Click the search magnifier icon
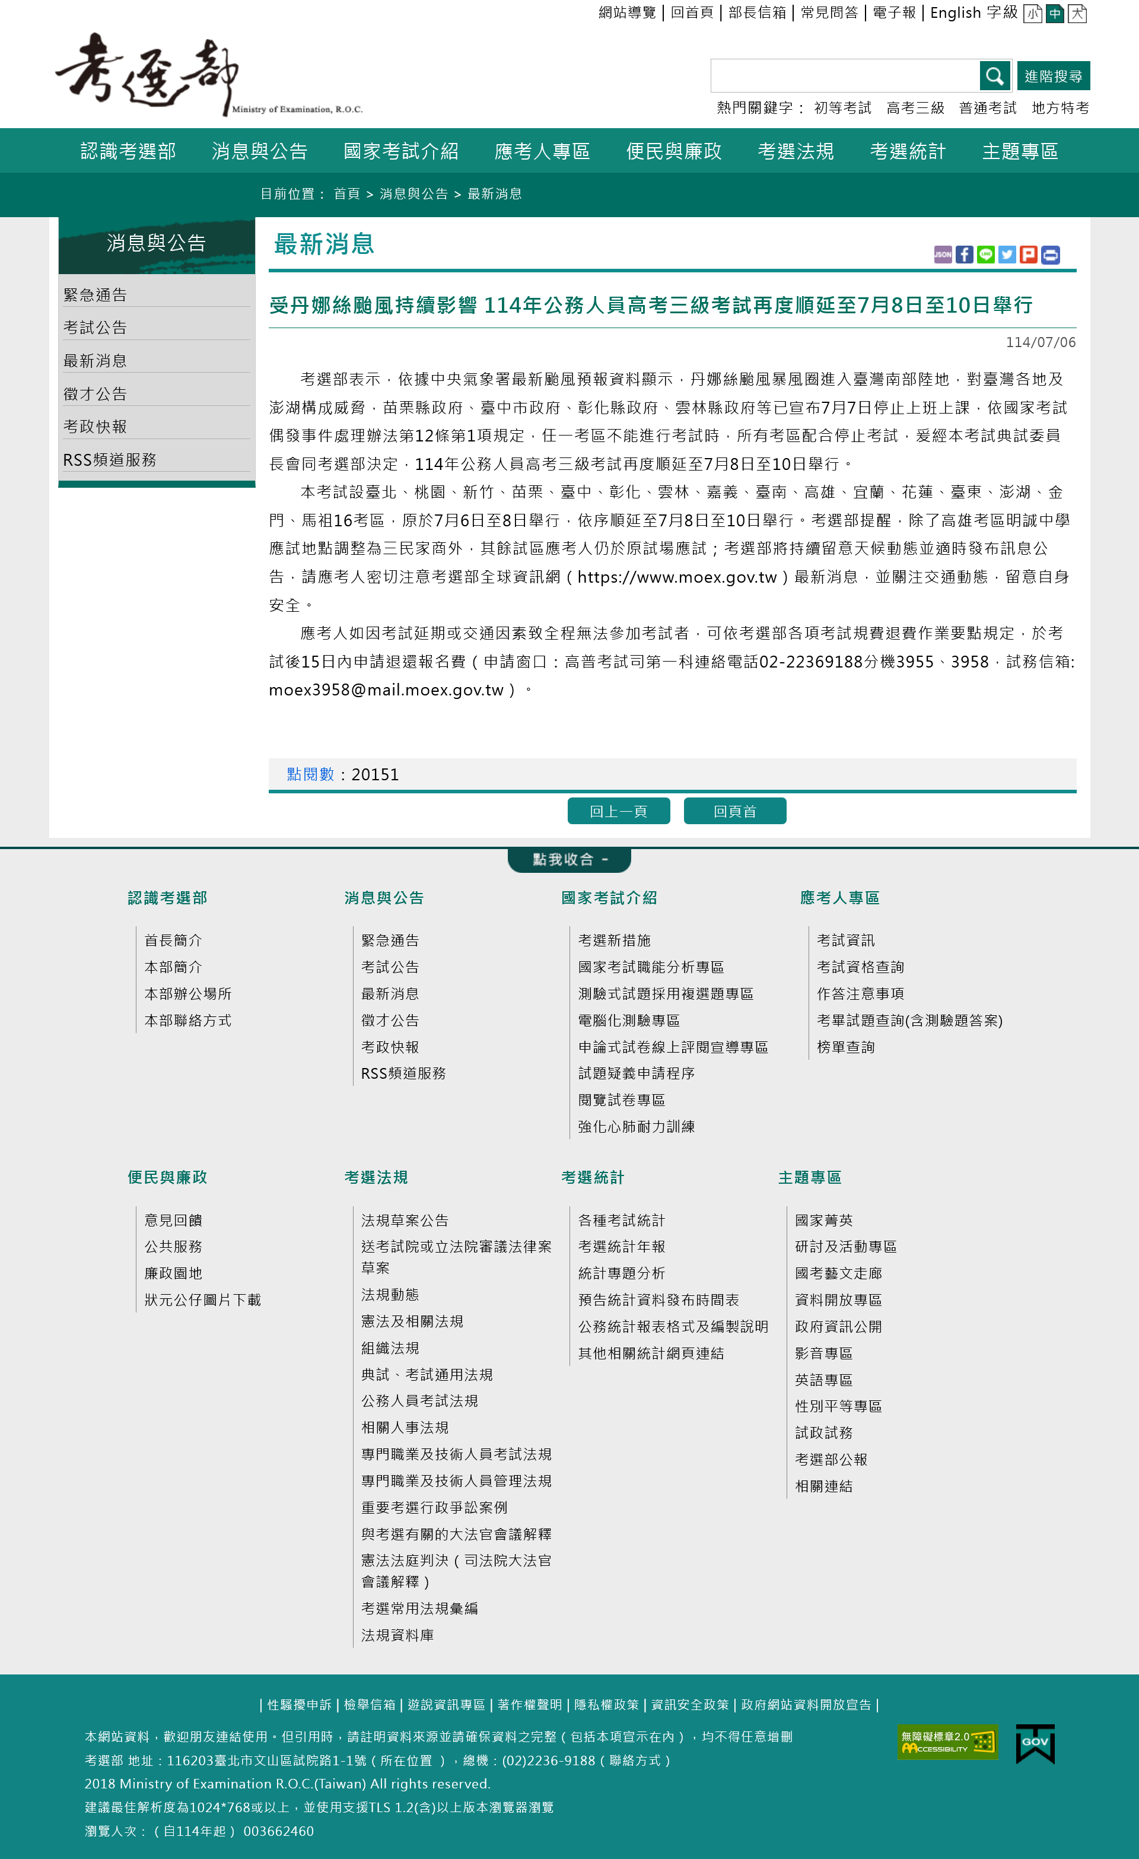This screenshot has height=1859, width=1139. 995,75
